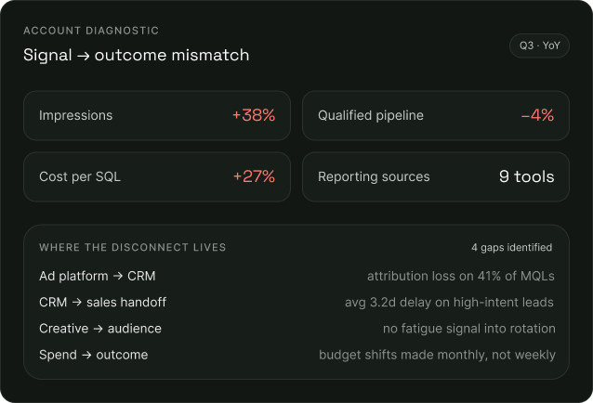
Task: Open the Impressions +38% metric card
Action: click(157, 115)
